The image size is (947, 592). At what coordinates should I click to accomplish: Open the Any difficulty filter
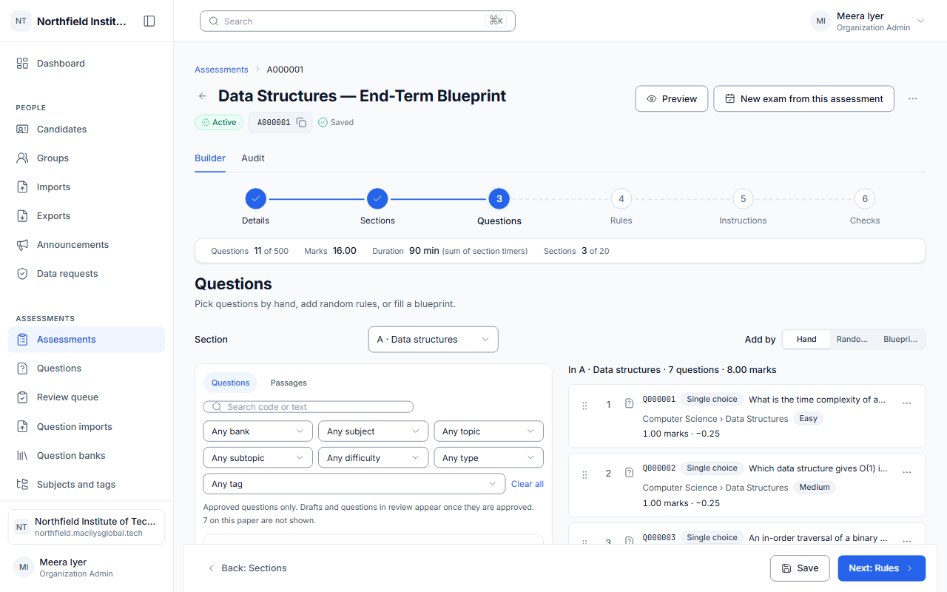374,458
